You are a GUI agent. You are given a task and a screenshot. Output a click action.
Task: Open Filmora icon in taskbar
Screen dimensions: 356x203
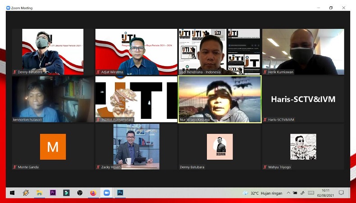click(66, 193)
